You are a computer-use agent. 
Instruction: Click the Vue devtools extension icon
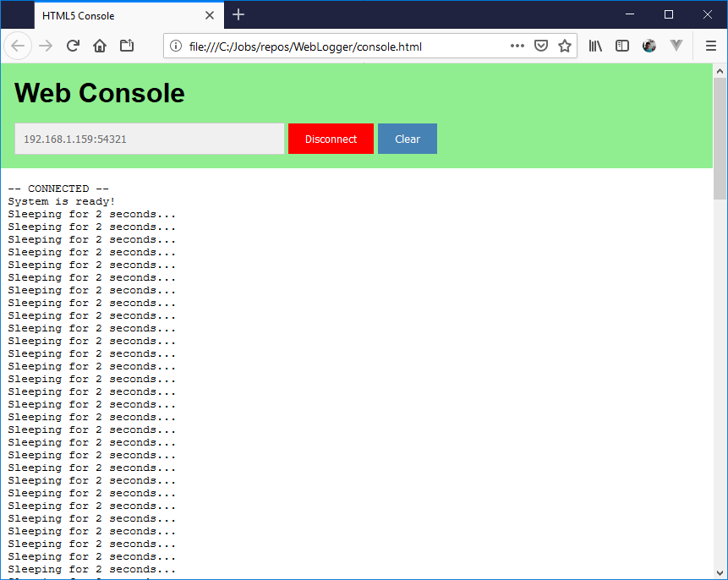676,47
